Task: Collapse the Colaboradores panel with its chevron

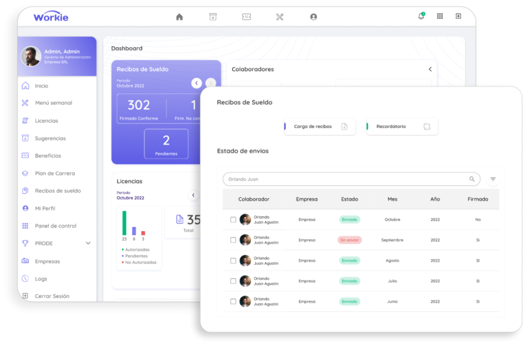Action: pyautogui.click(x=430, y=69)
